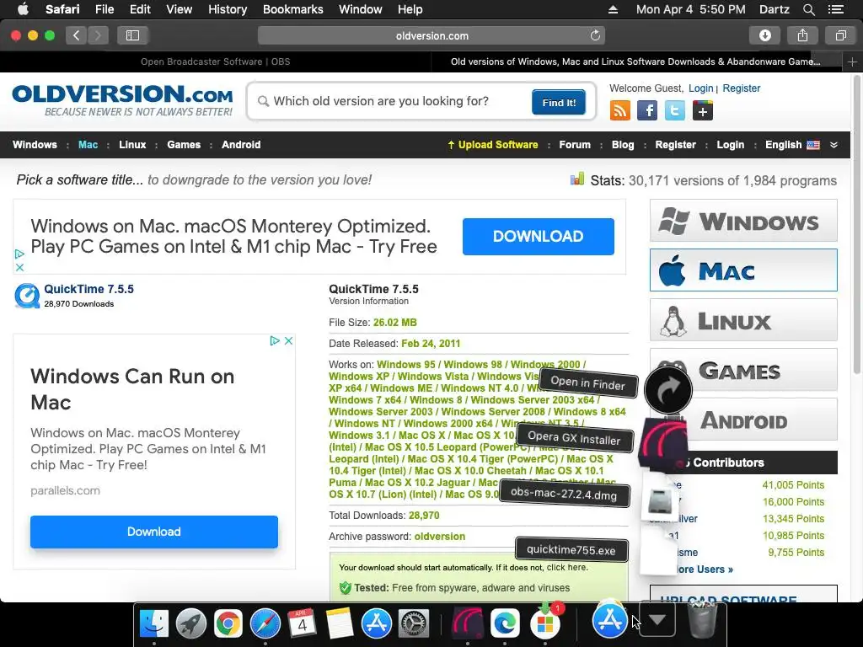Image resolution: width=863 pixels, height=647 pixels.
Task: Open the orange RSS feed icon
Action: tap(619, 110)
